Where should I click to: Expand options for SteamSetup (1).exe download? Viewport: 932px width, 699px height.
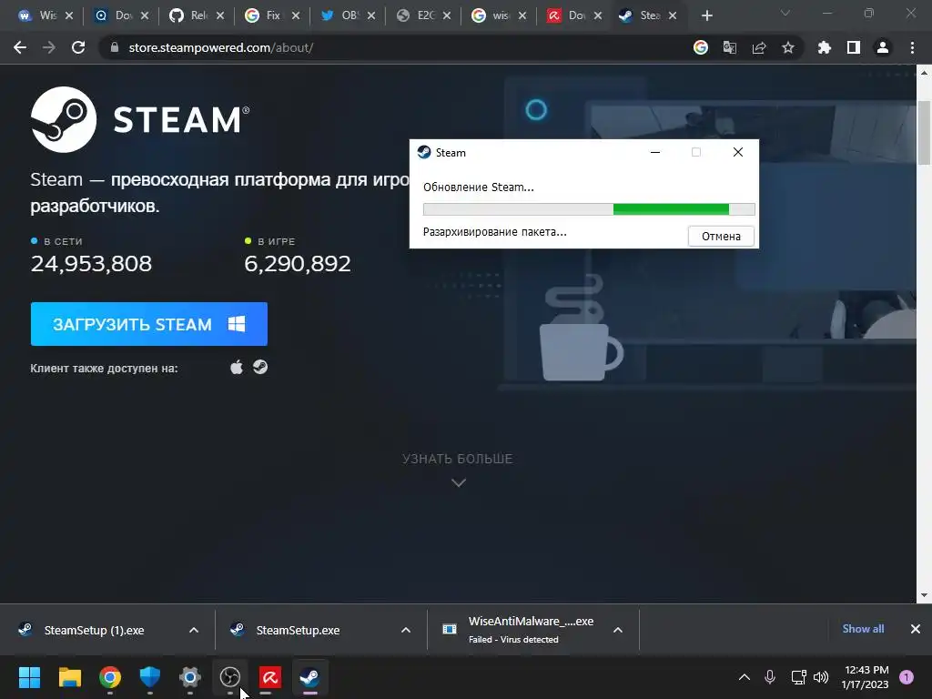(194, 630)
